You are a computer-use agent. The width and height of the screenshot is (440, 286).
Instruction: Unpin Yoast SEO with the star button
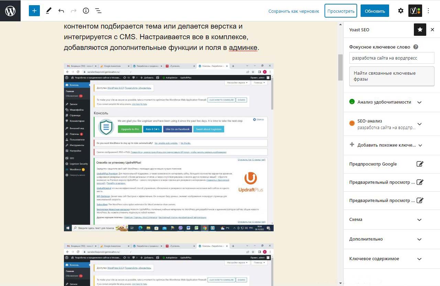point(420,30)
